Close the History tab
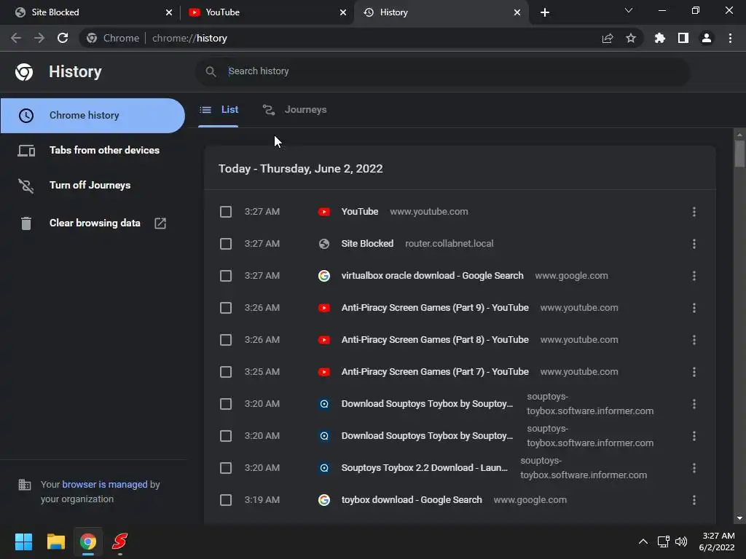The height and width of the screenshot is (559, 746). tap(517, 12)
